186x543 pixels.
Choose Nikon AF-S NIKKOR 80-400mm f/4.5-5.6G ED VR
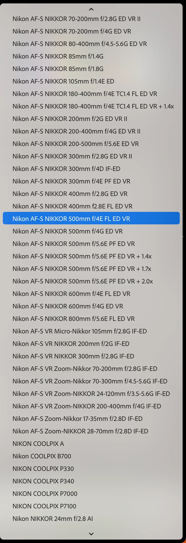tap(91, 44)
